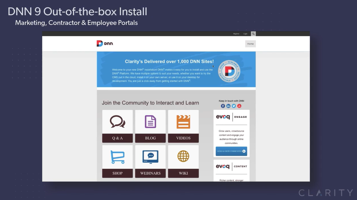Open the search magnifier icon
The height and width of the screenshot is (200, 357).
(253, 34)
